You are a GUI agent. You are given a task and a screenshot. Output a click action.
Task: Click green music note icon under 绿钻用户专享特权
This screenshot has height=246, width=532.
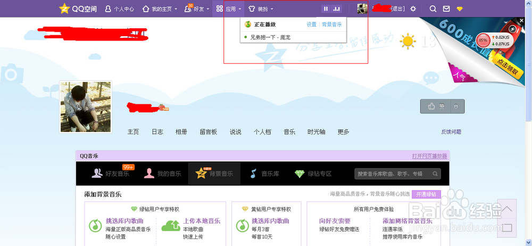pos(96,225)
